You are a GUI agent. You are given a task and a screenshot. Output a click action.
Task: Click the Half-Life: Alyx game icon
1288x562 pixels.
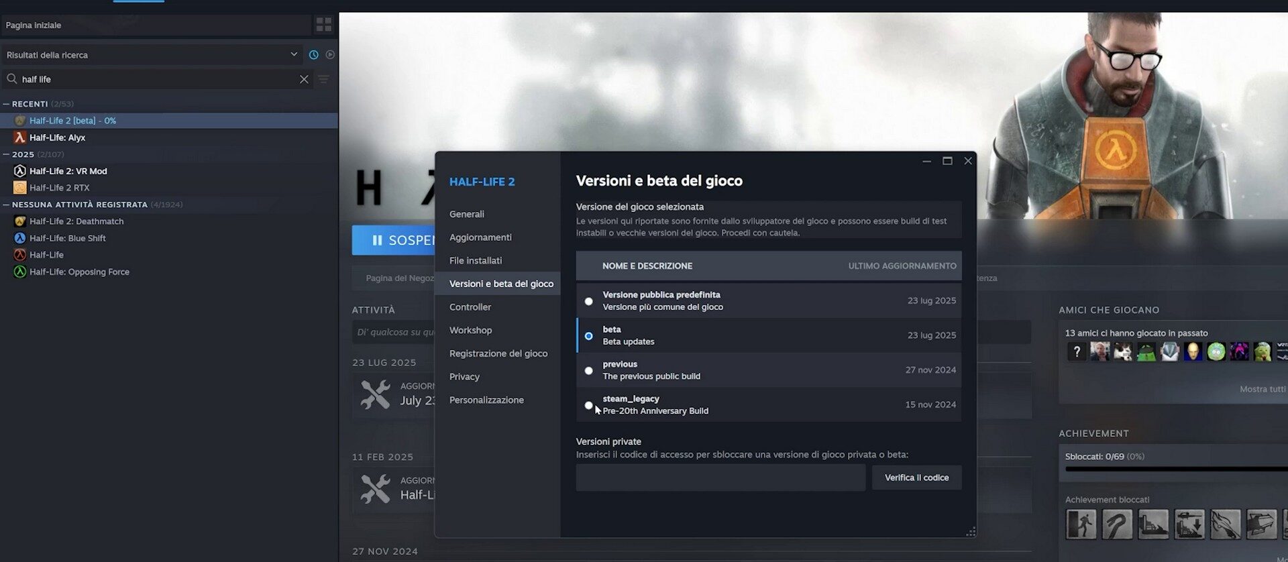[20, 137]
